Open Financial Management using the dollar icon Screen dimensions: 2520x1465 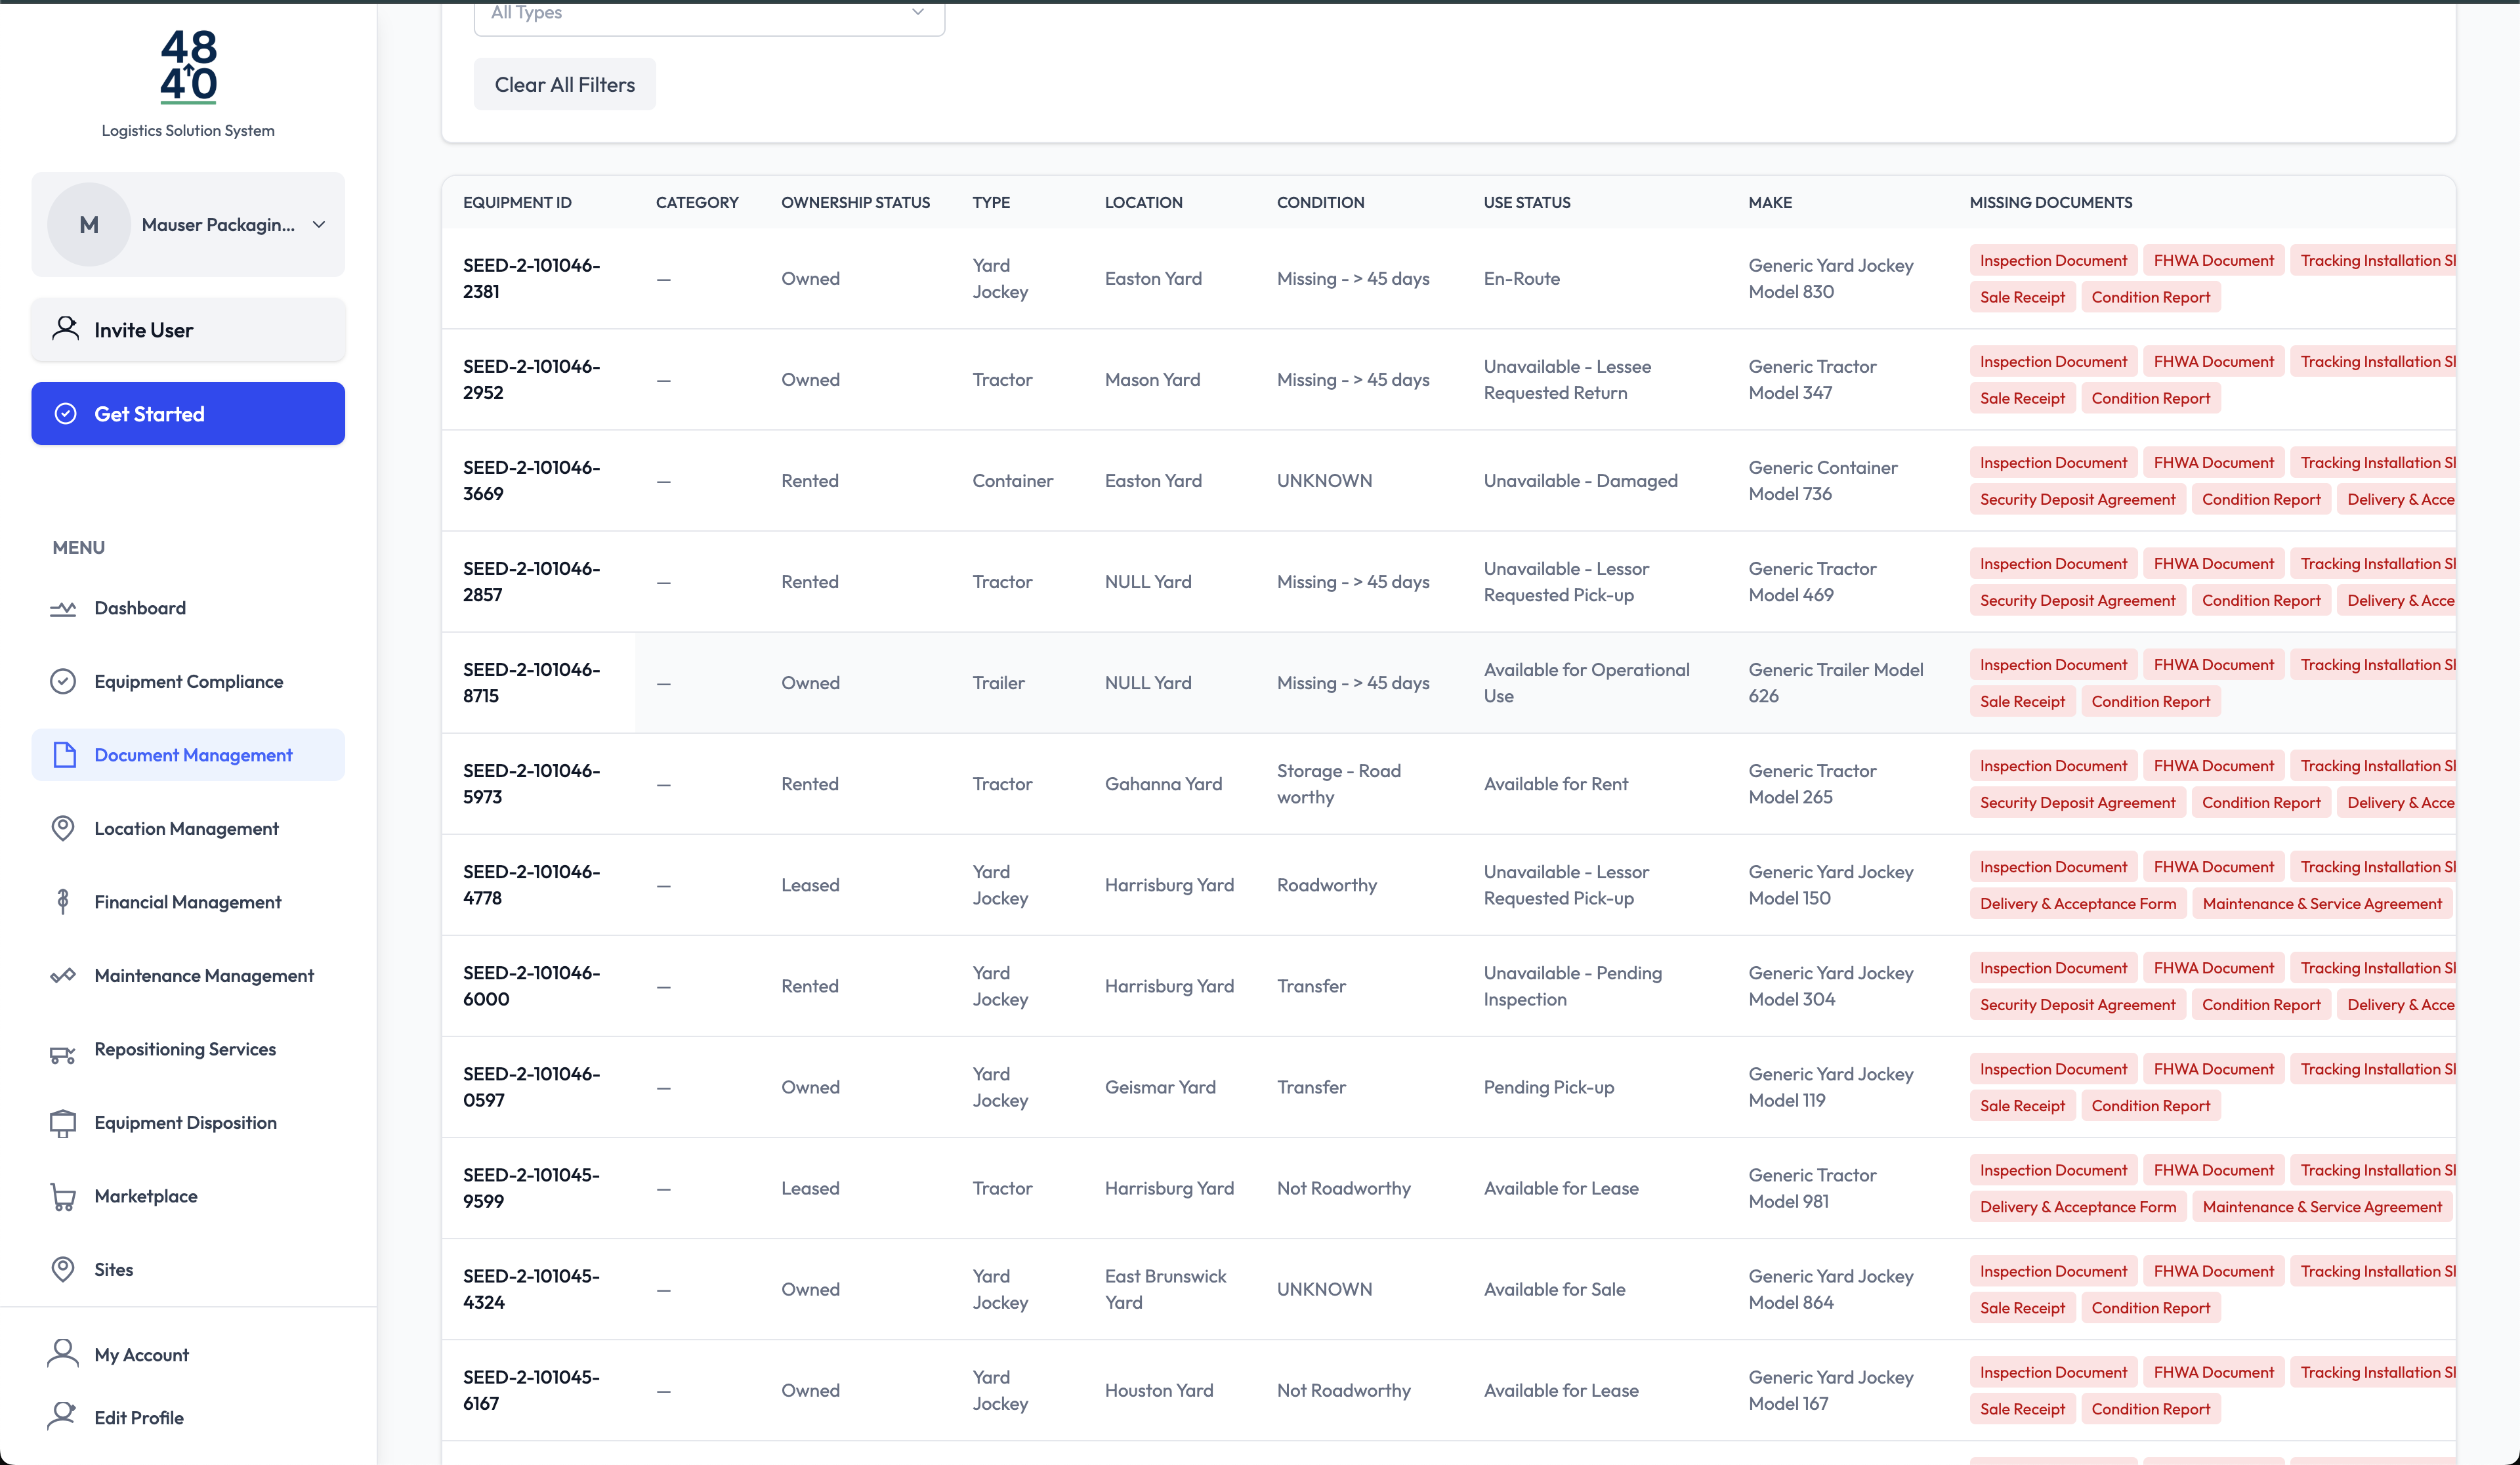pyautogui.click(x=63, y=901)
